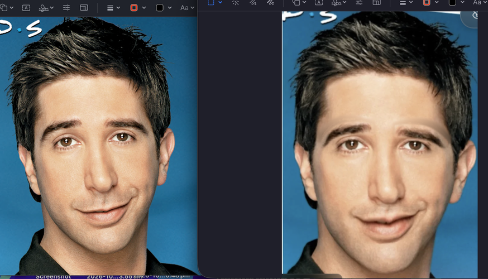Image resolution: width=488 pixels, height=279 pixels.
Task: Expand Fill Color chevron in the right window
Action: point(462,2)
